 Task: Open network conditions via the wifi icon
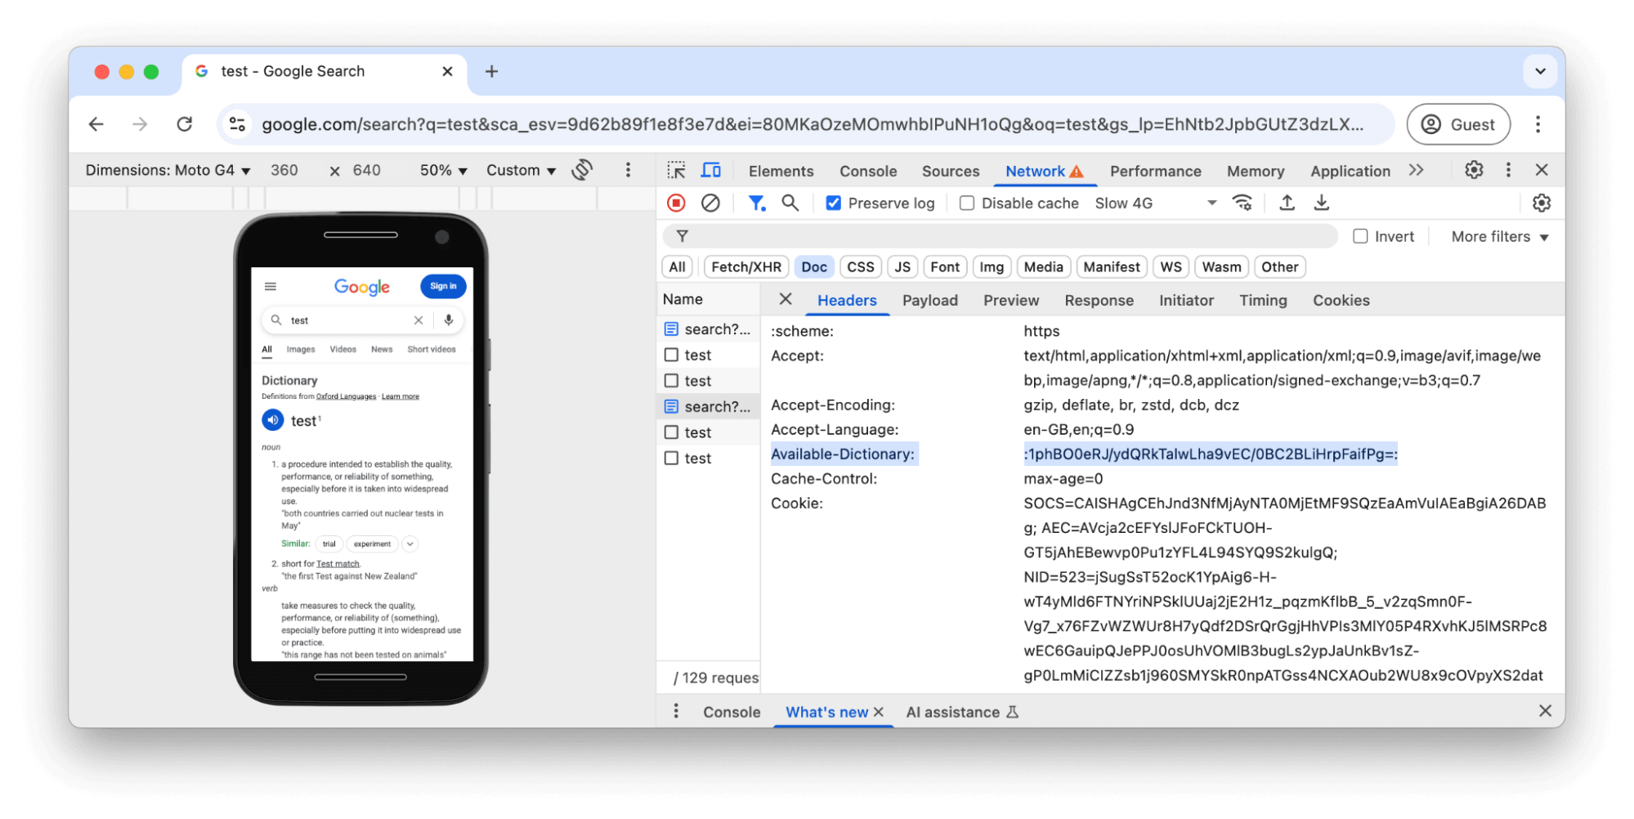click(1243, 203)
